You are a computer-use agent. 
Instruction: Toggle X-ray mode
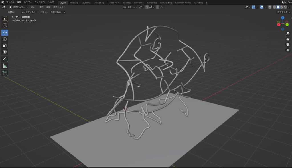coord(270,7)
